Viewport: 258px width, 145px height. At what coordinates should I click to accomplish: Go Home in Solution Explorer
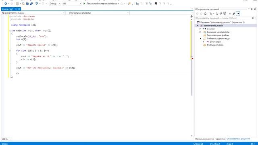(x=205, y=14)
